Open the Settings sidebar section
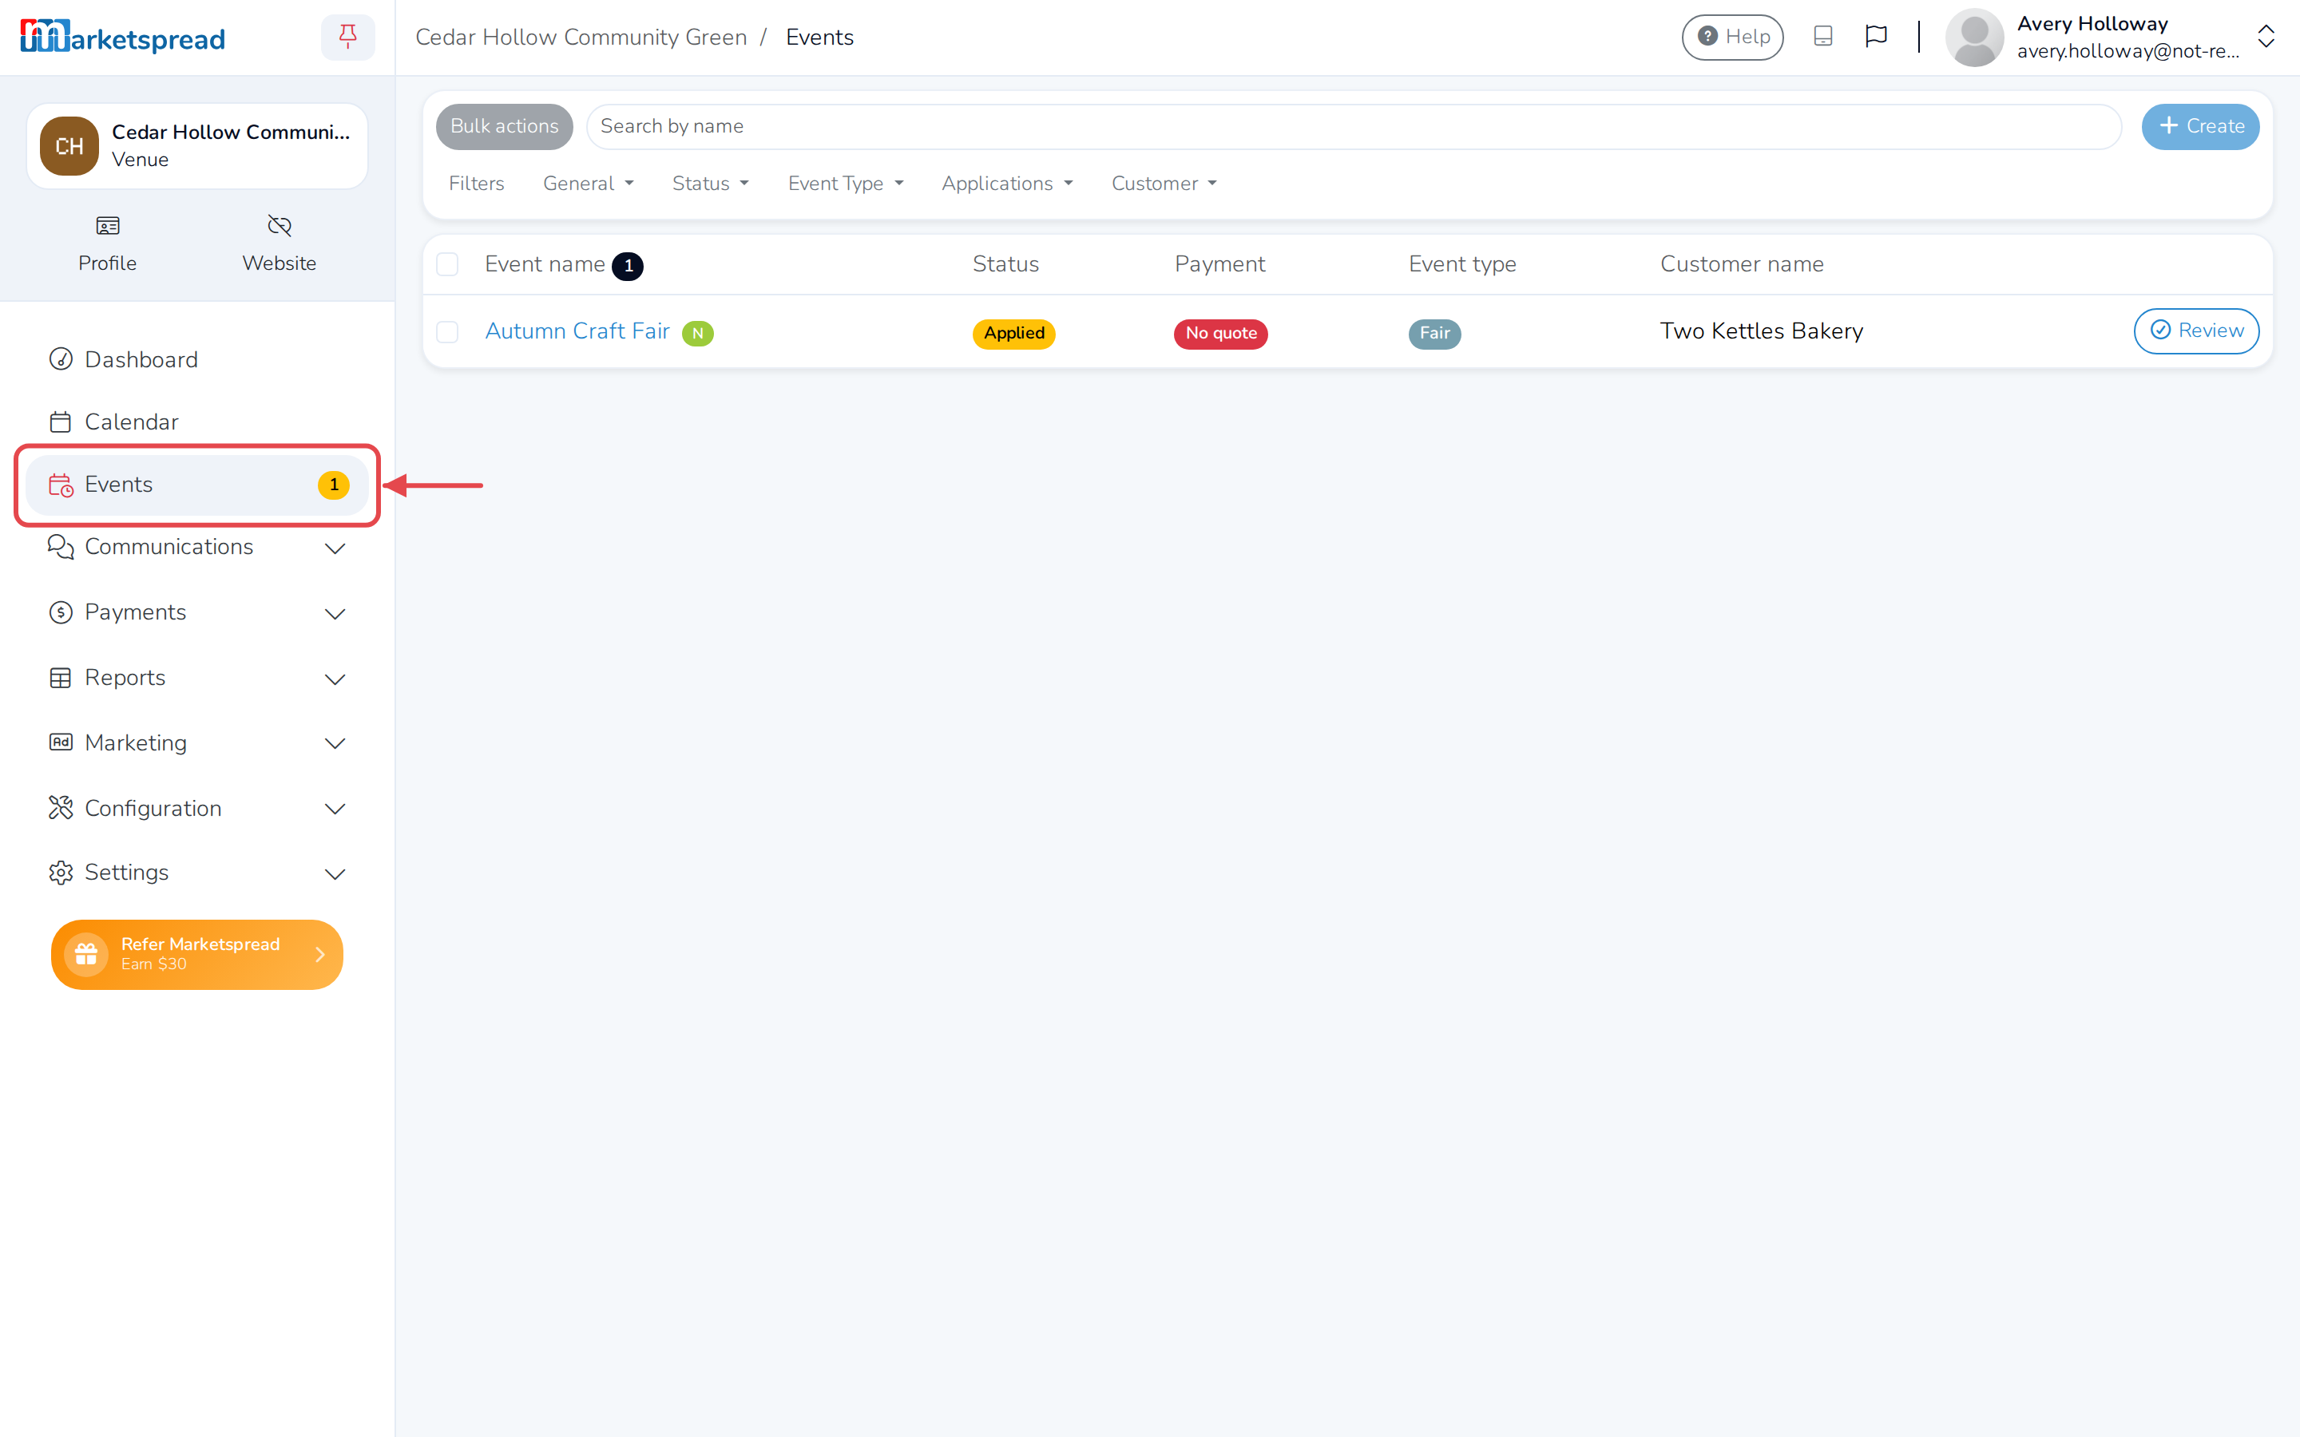 (x=196, y=873)
